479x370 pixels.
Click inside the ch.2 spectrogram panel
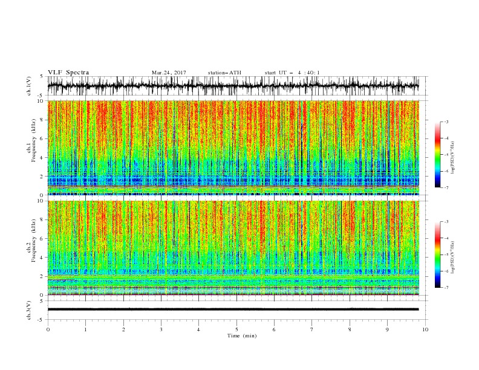tap(233, 248)
